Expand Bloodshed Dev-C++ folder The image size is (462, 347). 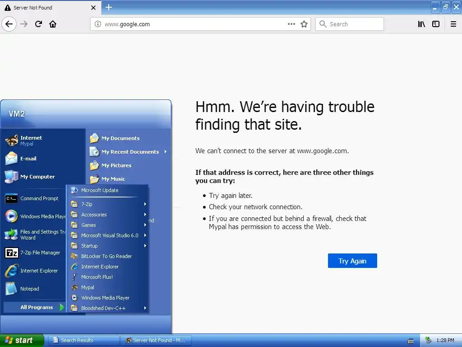pyautogui.click(x=108, y=308)
